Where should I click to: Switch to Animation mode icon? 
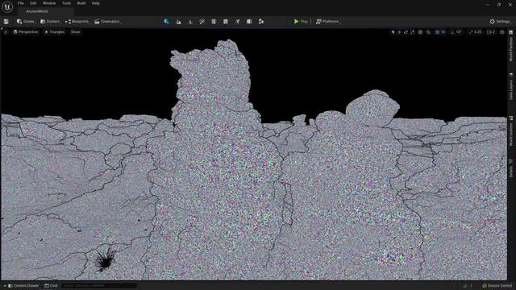click(249, 22)
